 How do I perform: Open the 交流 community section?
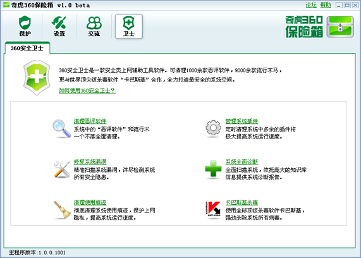pyautogui.click(x=94, y=26)
